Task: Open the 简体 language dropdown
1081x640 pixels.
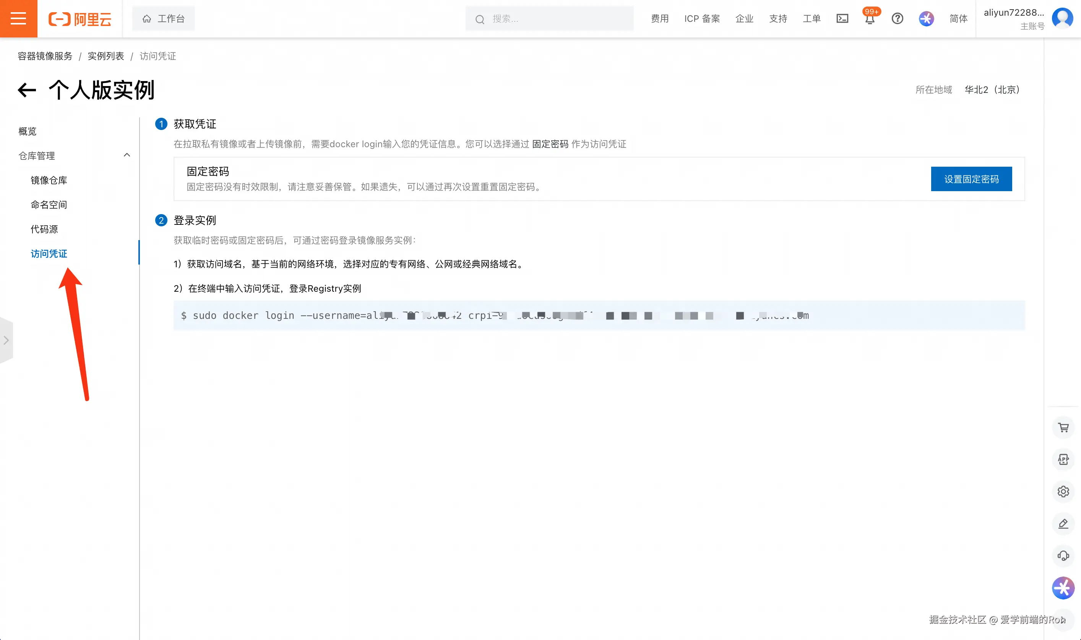Action: pos(958,19)
